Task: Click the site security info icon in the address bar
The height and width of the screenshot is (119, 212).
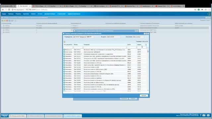Action: click(x=13, y=10)
